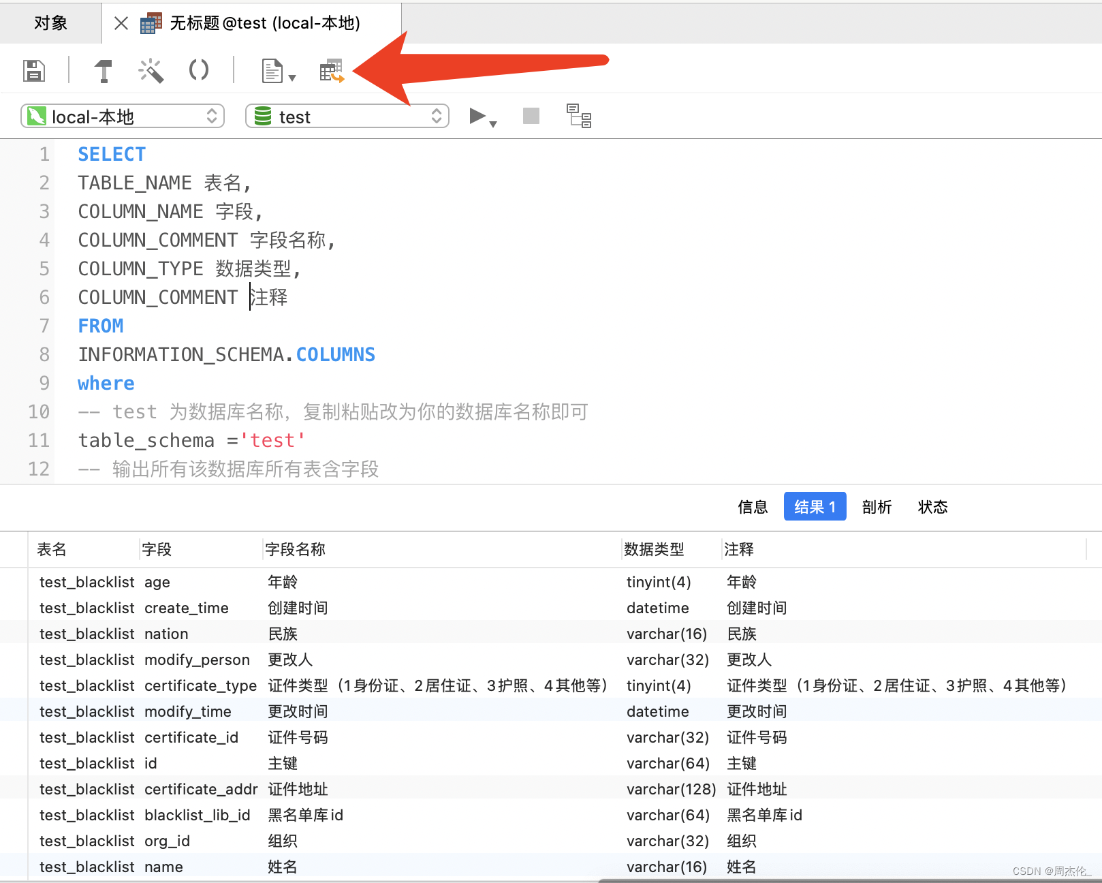Open the text document toolbar icon
This screenshot has width=1102, height=883.
point(272,70)
